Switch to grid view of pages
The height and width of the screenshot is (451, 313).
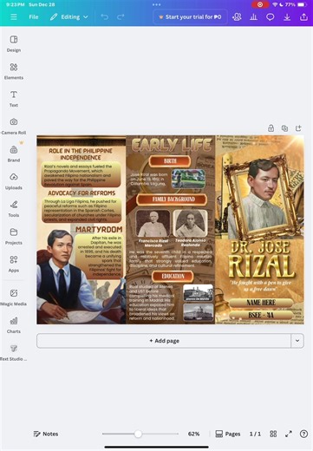pyautogui.click(x=273, y=434)
